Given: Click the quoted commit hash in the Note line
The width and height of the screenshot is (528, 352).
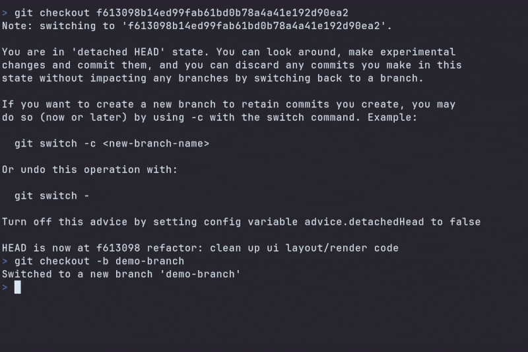Looking at the screenshot, I should pos(257,26).
